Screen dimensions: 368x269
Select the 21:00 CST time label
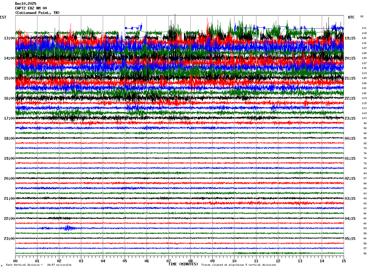tap(9, 199)
